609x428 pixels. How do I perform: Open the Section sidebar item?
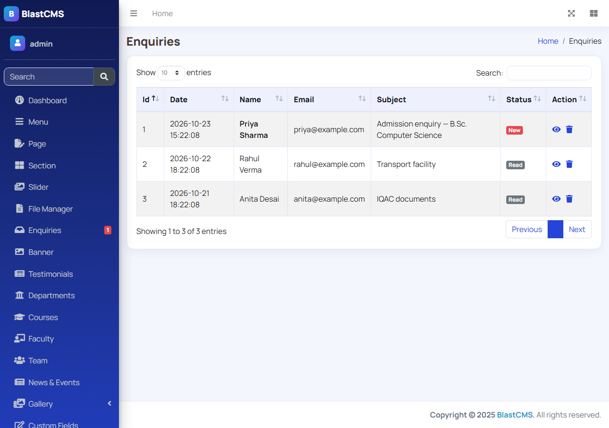pyautogui.click(x=59, y=165)
